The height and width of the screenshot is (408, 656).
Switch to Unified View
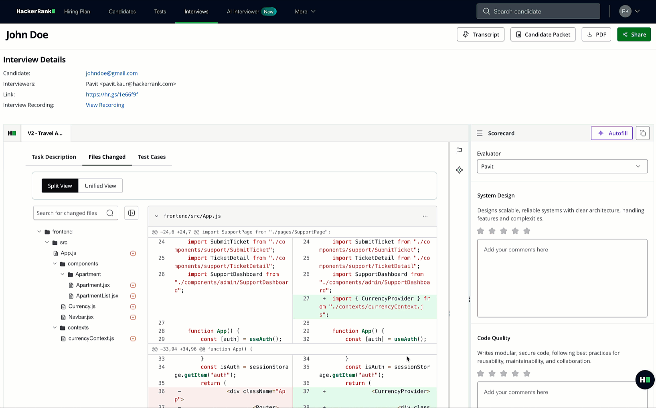pyautogui.click(x=100, y=186)
